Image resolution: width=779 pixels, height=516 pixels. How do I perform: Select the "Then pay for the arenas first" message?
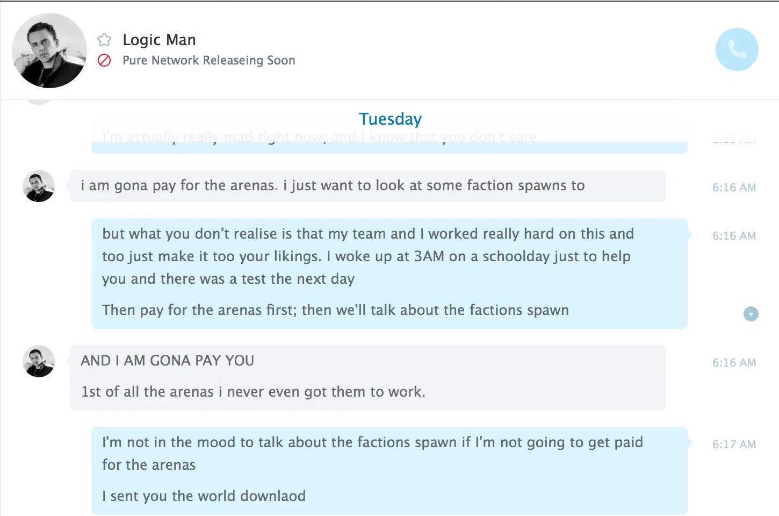(335, 310)
